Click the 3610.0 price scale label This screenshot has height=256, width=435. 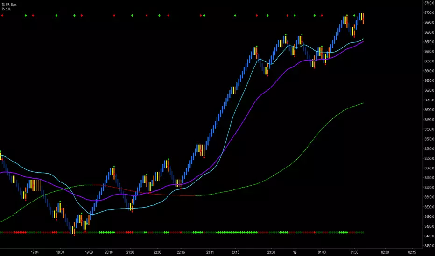click(x=429, y=100)
